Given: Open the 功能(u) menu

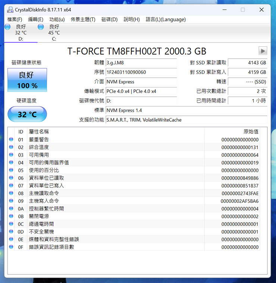Looking at the screenshot, I should [x=57, y=19].
